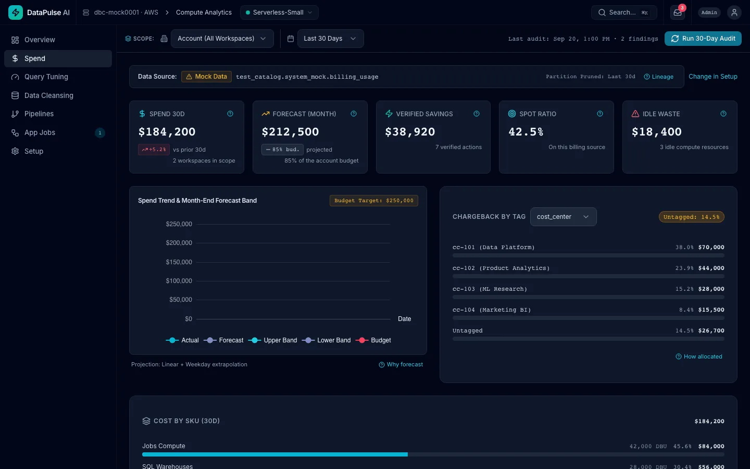
Task: Click the help icon on Forecast (Month) card
Action: click(x=354, y=114)
